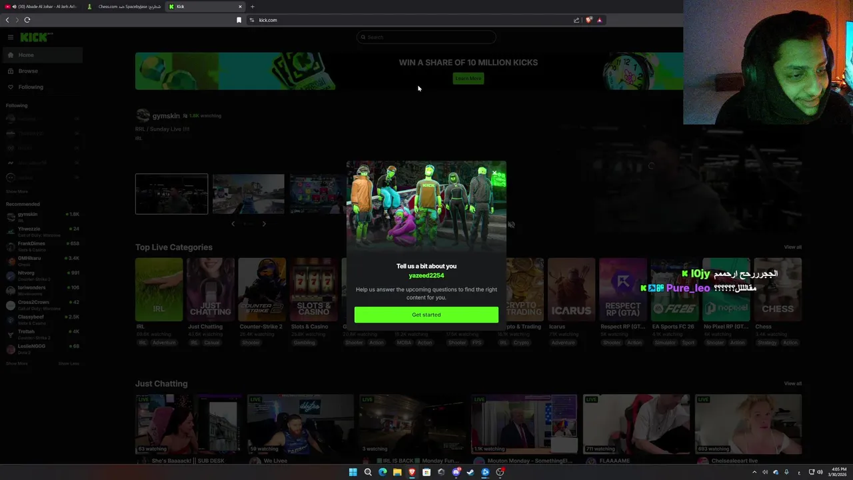Switch to Abade Al Johar YouTube tab
The width and height of the screenshot is (853, 480).
(x=41, y=7)
